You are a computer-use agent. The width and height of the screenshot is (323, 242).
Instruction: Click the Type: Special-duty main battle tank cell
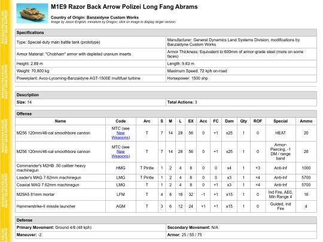tap(90, 42)
